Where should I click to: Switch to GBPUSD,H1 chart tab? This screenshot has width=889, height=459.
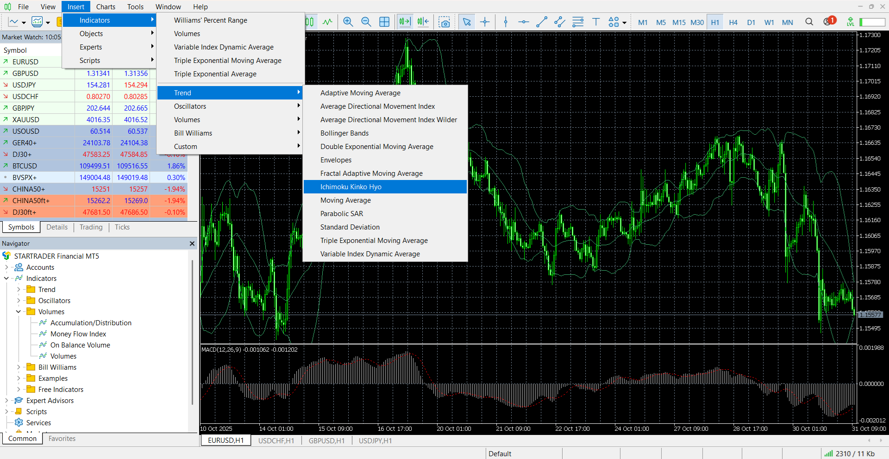click(x=327, y=440)
